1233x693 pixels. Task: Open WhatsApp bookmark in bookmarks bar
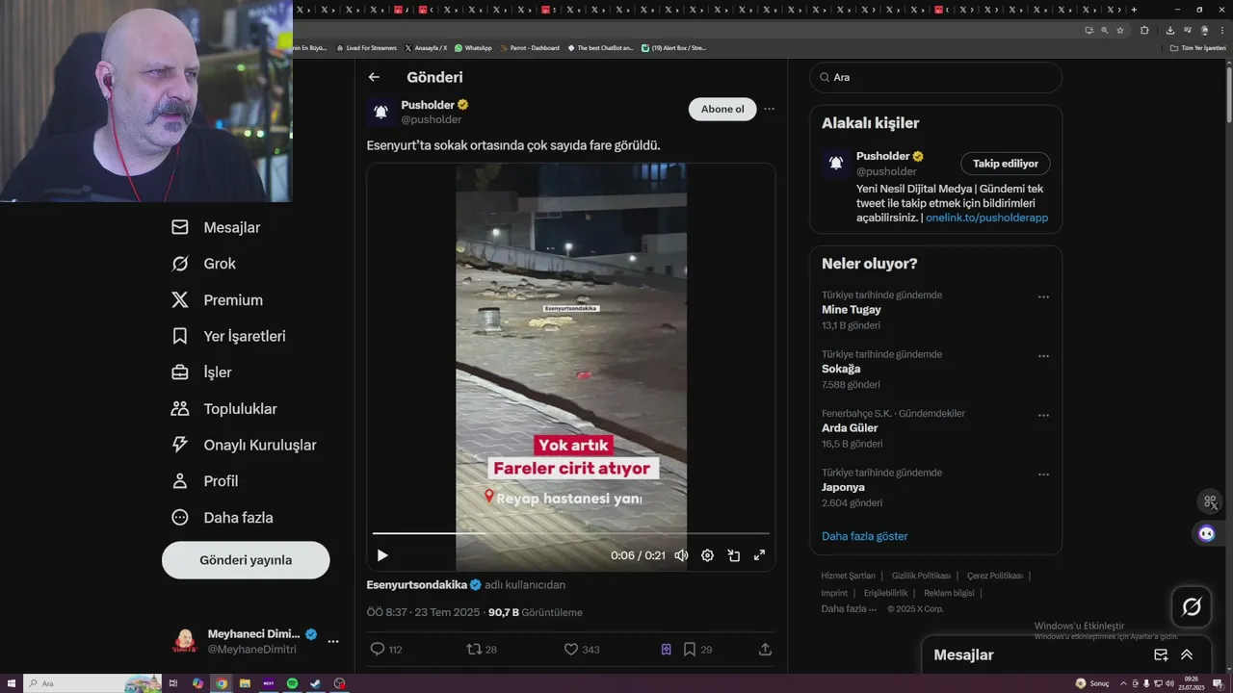[x=473, y=48]
